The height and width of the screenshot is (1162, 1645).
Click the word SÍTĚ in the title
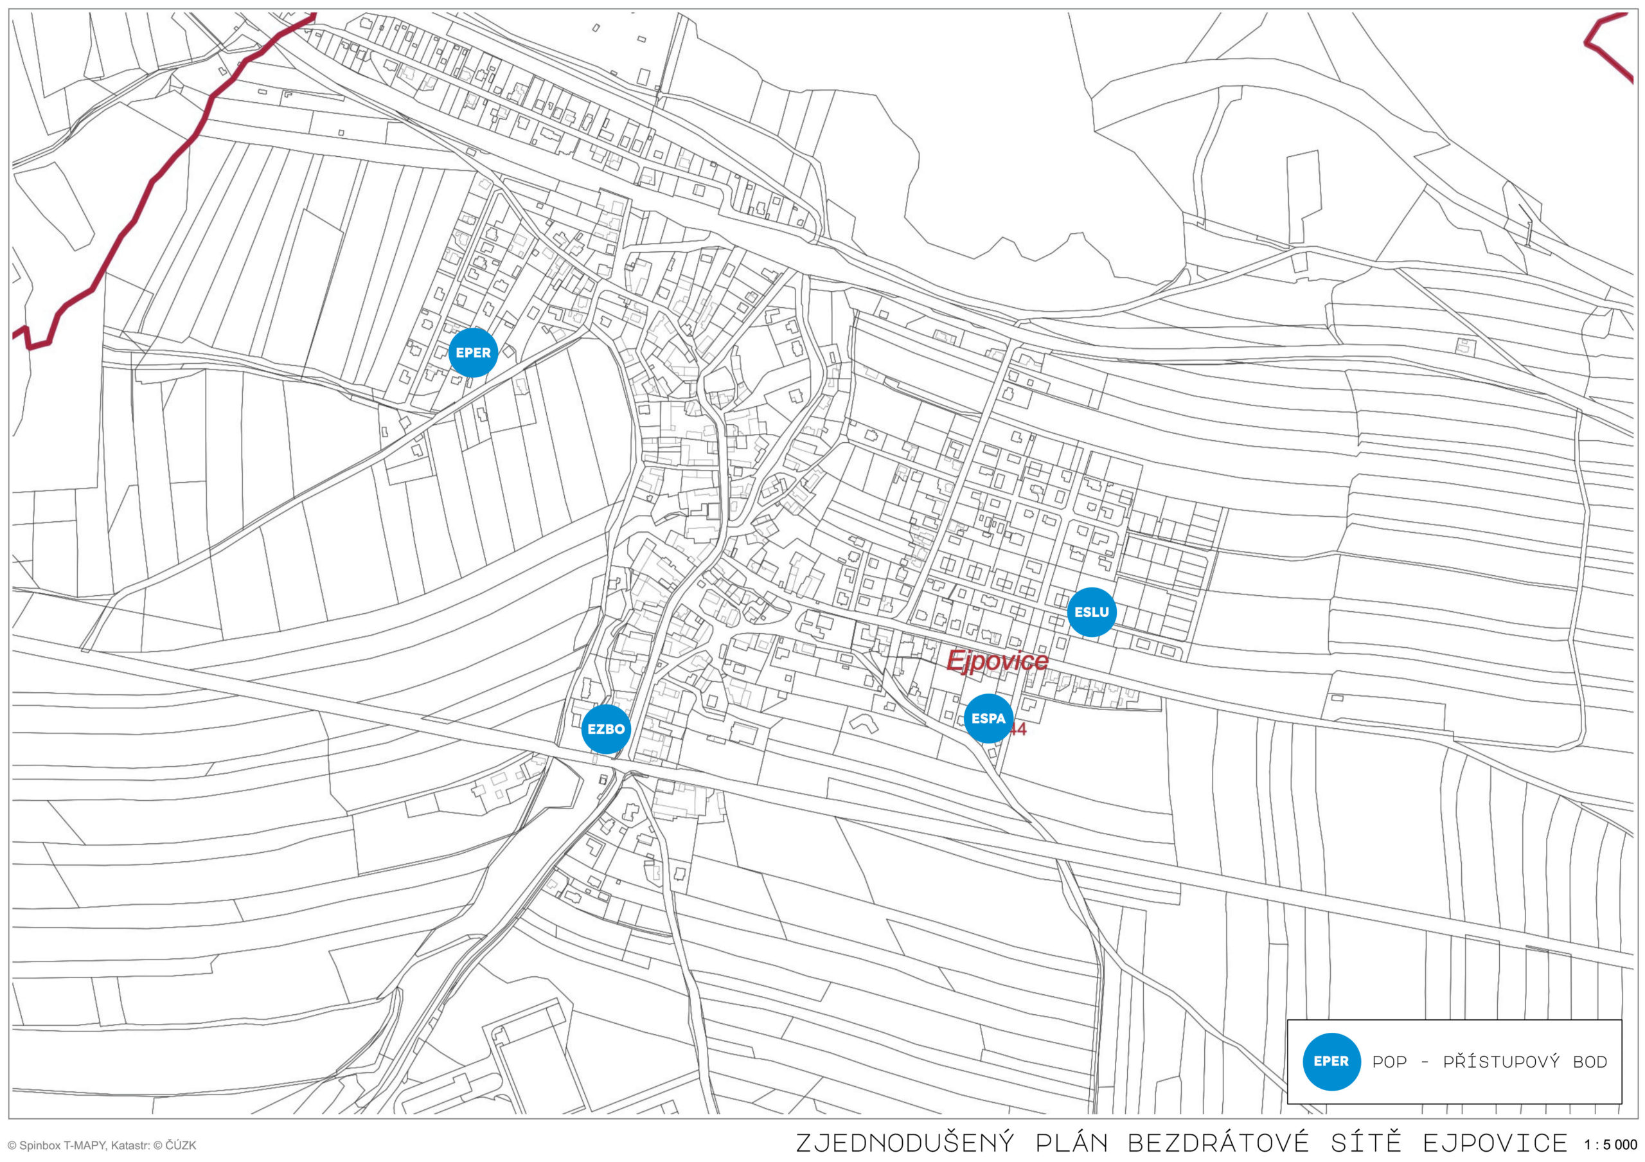click(x=1365, y=1142)
